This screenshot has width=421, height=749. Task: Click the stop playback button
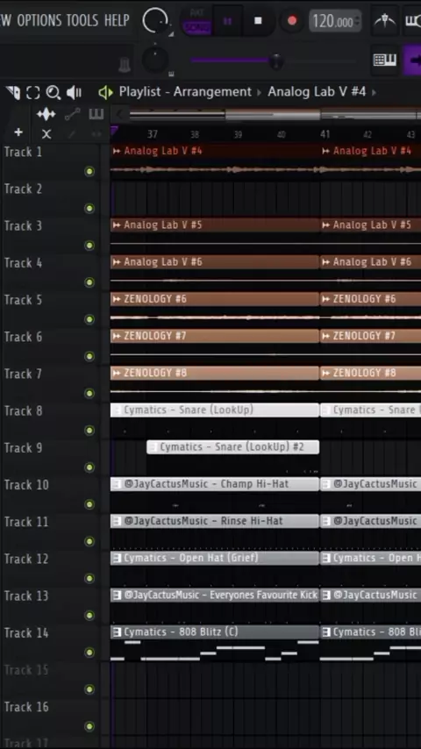tap(258, 21)
